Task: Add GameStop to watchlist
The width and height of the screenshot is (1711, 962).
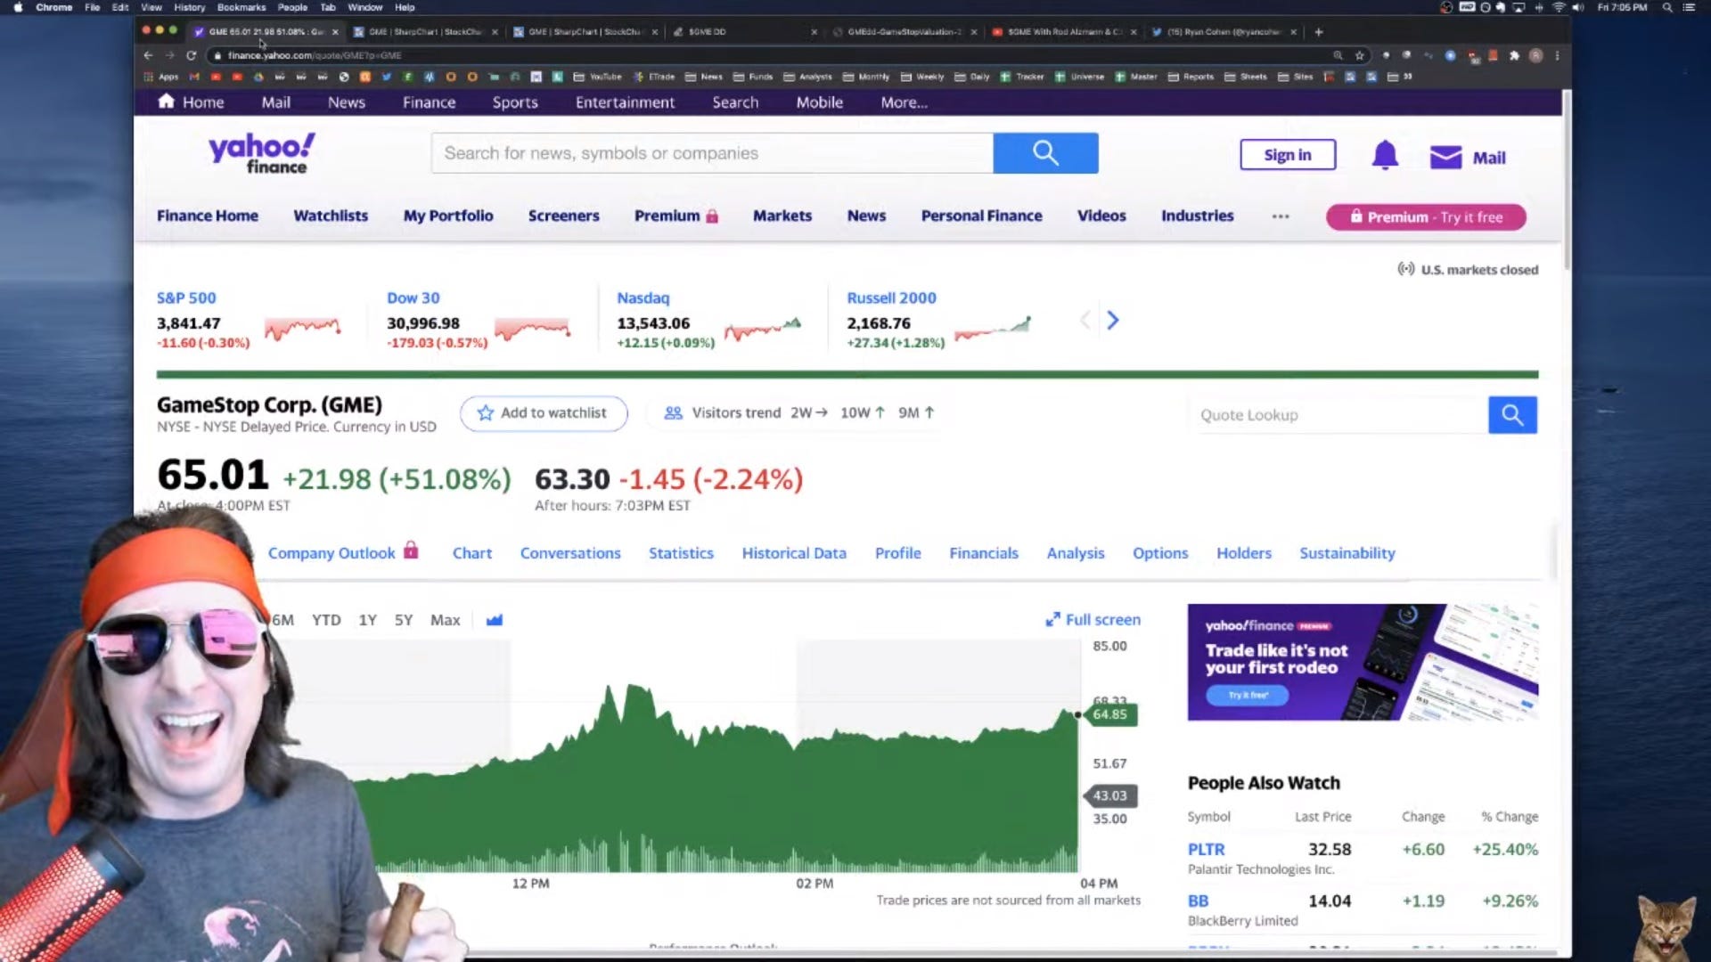Action: point(544,413)
